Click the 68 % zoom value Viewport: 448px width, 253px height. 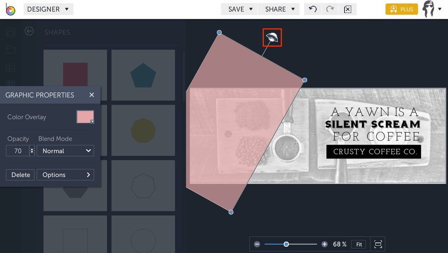point(339,244)
